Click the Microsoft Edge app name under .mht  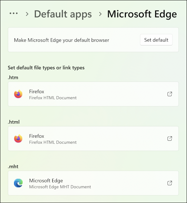pyautogui.click(x=46, y=181)
